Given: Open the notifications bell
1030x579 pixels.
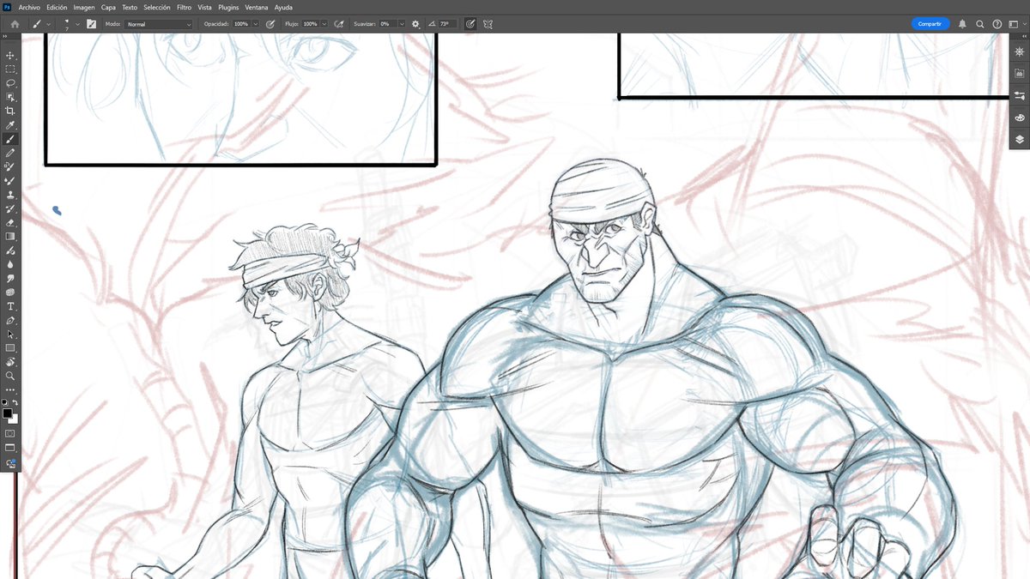Looking at the screenshot, I should click(x=962, y=24).
